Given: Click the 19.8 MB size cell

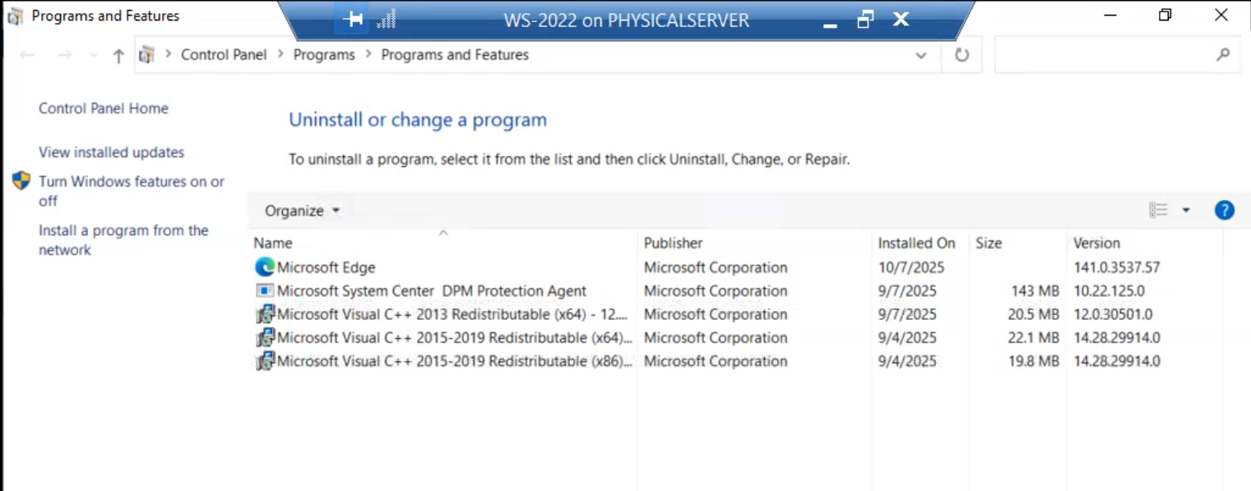Looking at the screenshot, I should coord(1033,361).
